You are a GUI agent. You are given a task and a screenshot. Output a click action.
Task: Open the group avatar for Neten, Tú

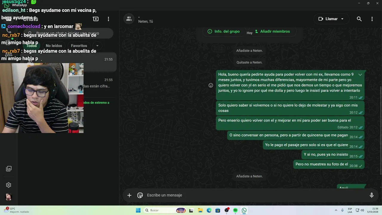coord(129,19)
